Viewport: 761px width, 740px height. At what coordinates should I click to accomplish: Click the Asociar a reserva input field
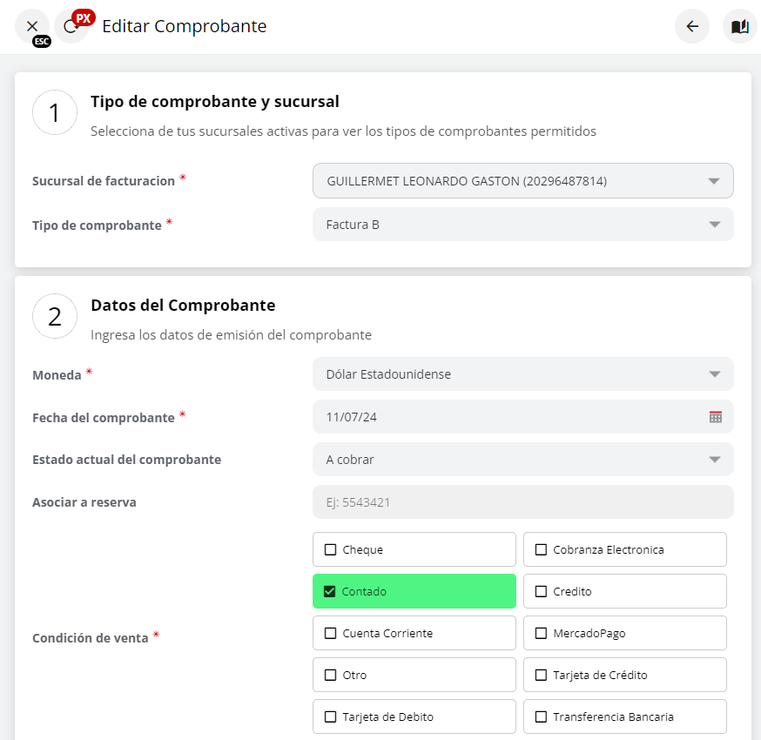[522, 502]
